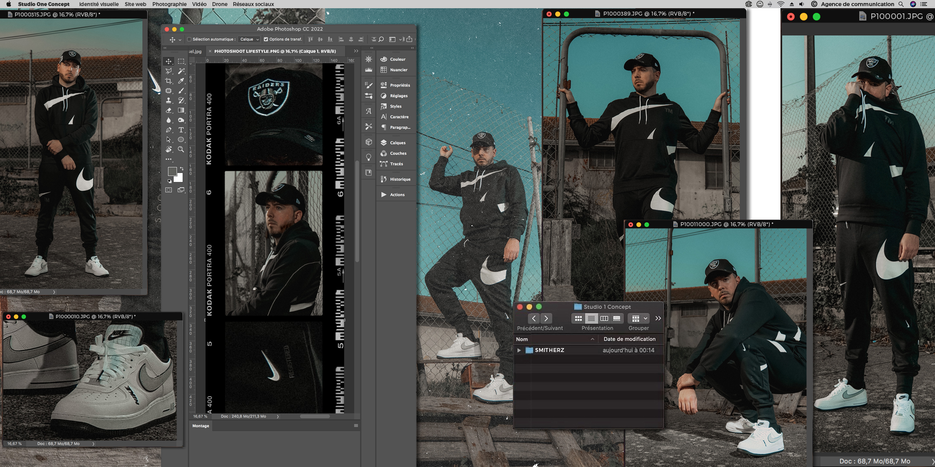The height and width of the screenshot is (467, 935).
Task: Switch Finder to list view
Action: tap(591, 318)
